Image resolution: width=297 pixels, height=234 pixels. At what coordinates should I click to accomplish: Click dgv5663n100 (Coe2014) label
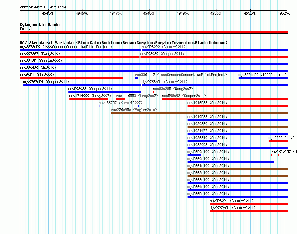(x=208, y=180)
